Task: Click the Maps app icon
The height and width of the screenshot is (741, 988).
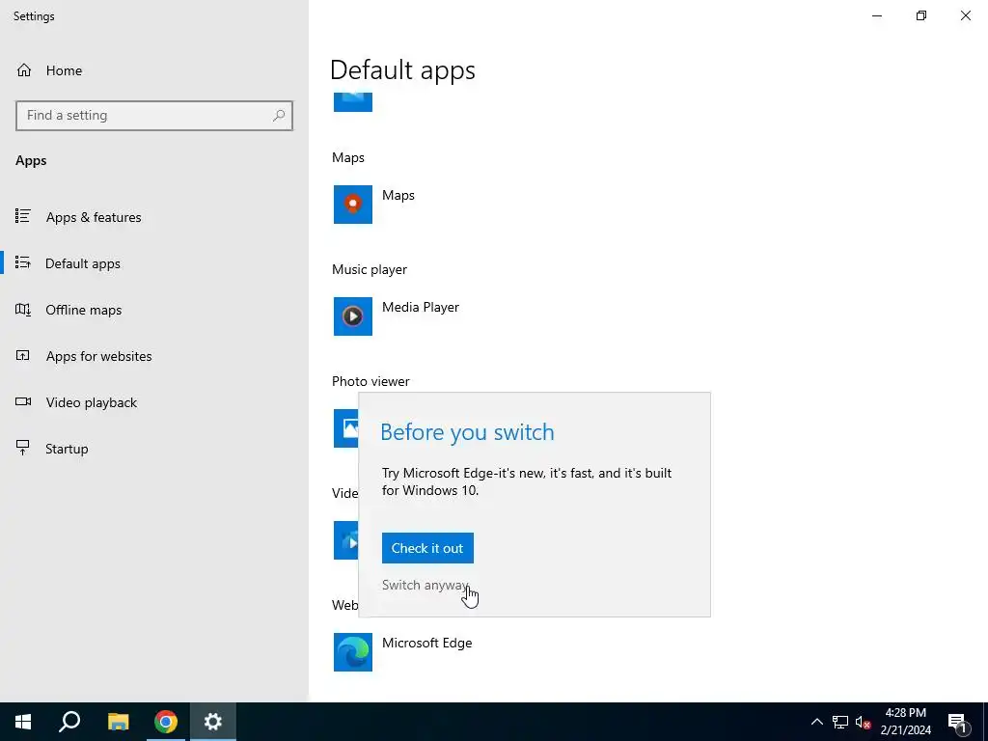Action: pos(353,205)
